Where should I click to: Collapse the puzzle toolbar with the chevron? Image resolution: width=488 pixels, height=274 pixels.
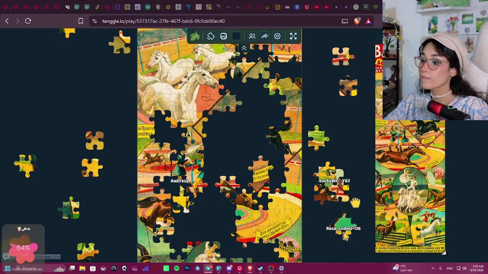pos(244,48)
